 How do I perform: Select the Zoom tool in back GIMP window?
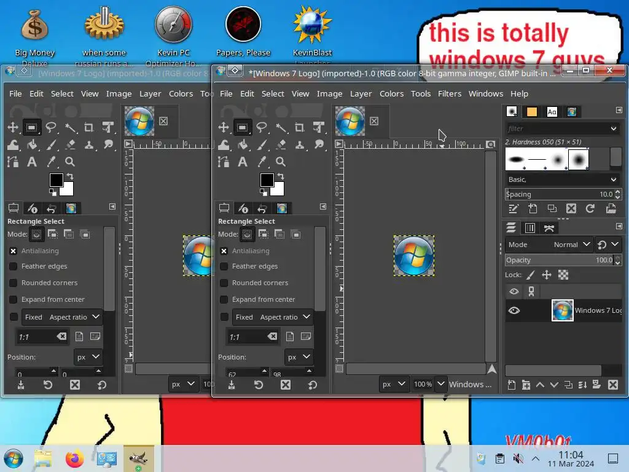pos(70,162)
